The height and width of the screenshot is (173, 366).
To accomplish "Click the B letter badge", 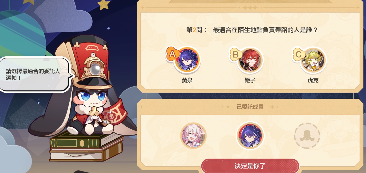I will pyautogui.click(x=235, y=54).
